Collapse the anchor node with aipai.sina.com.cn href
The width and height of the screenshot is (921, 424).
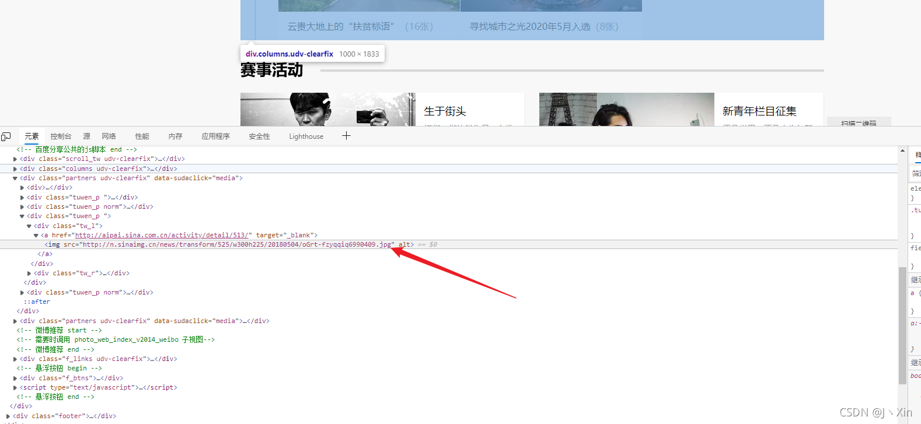coord(36,235)
